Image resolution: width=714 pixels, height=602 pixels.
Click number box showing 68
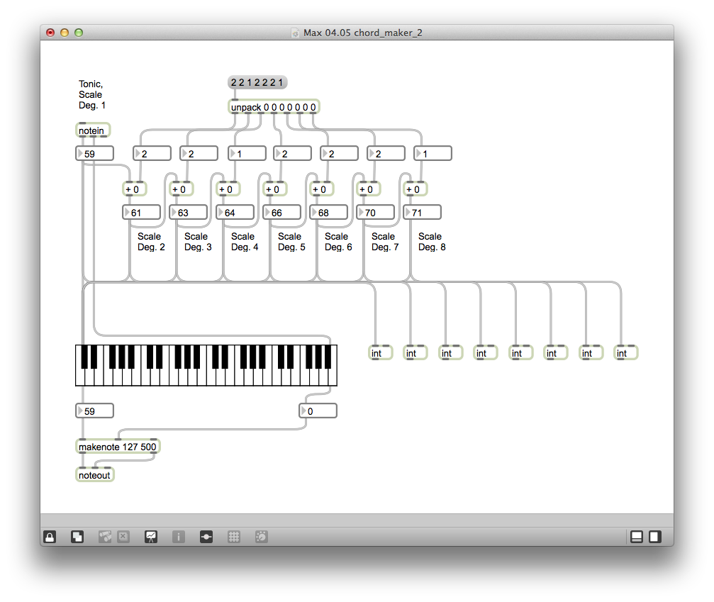click(x=329, y=212)
